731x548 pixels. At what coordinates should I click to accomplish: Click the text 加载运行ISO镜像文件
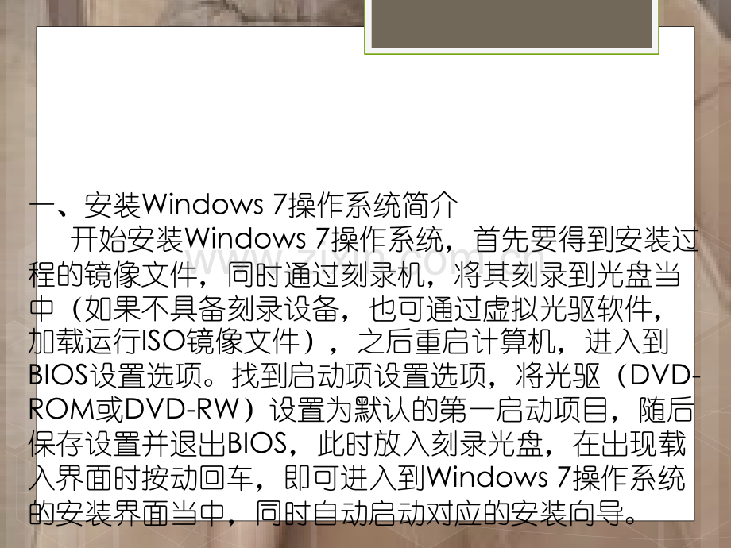coord(164,342)
